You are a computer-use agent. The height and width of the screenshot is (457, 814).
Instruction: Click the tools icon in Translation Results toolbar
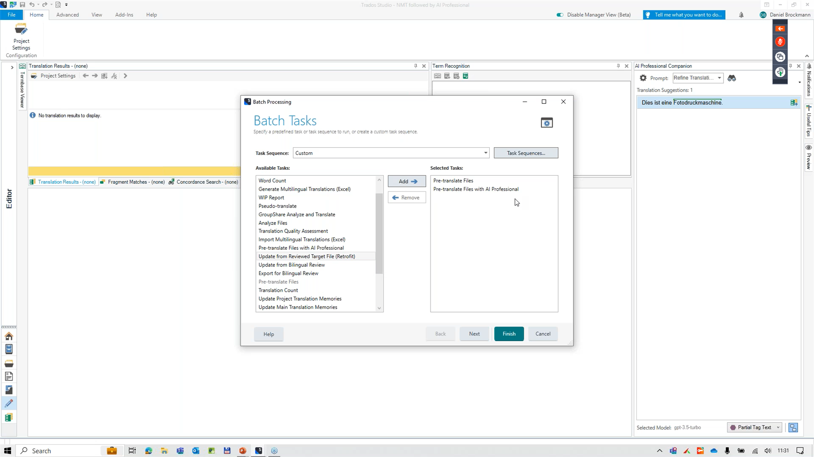(114, 76)
